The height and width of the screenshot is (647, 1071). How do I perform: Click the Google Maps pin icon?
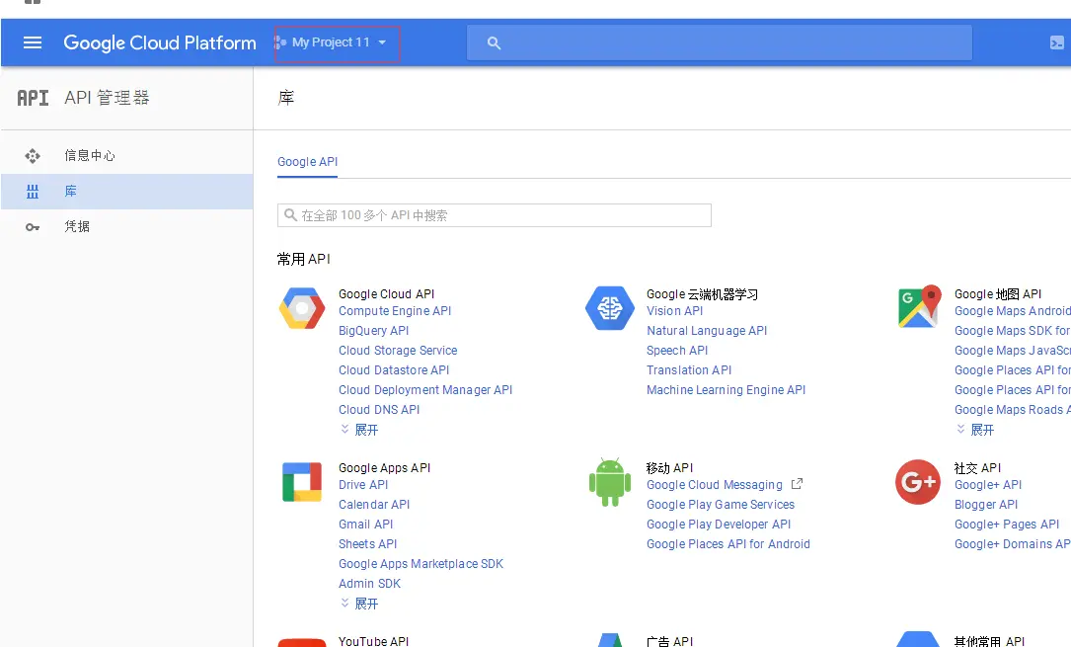pyautogui.click(x=919, y=306)
